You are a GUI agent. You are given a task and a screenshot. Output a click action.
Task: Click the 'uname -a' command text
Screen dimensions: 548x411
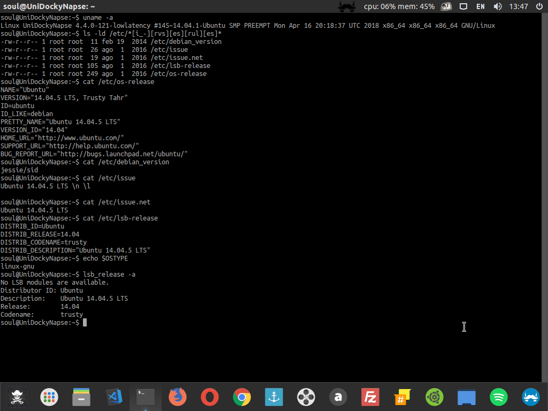tap(98, 18)
